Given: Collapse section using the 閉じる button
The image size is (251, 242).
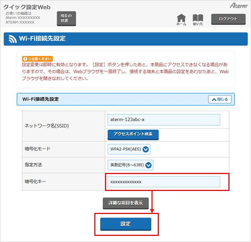Looking at the screenshot, I should coord(220,99).
